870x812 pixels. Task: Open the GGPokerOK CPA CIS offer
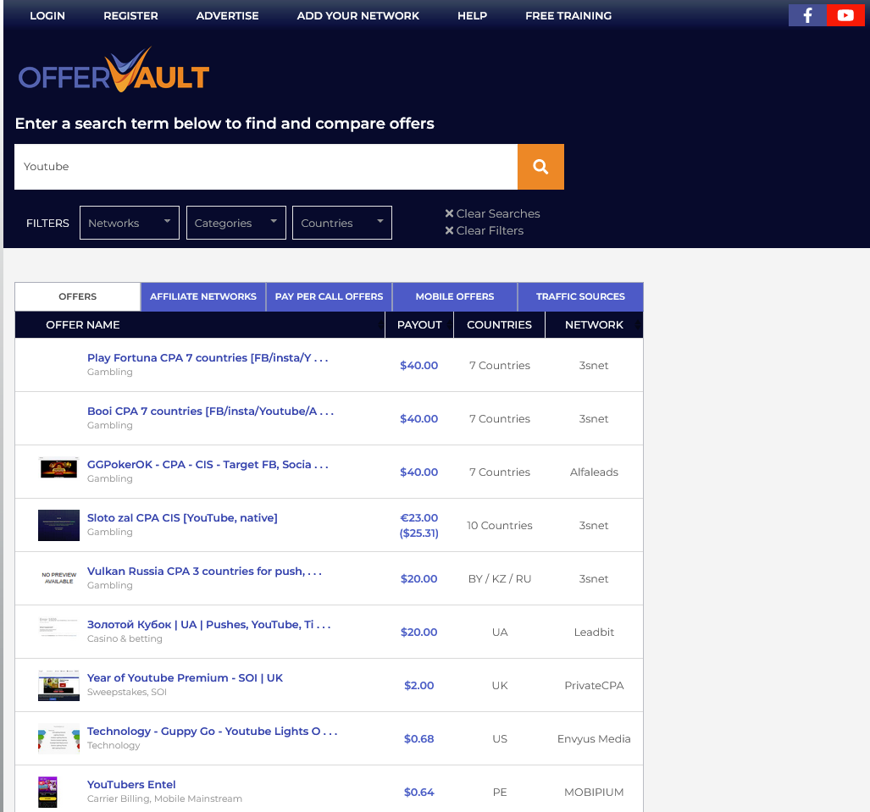point(208,464)
